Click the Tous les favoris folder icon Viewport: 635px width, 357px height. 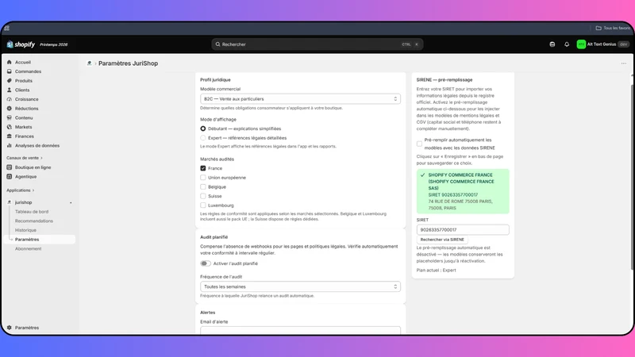pos(598,29)
